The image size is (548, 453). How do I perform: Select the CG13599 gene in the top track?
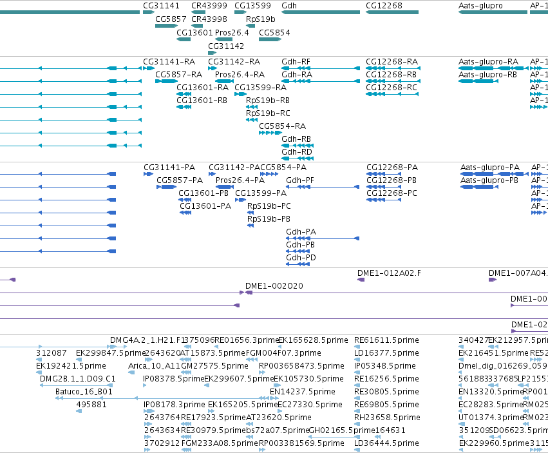point(240,12)
